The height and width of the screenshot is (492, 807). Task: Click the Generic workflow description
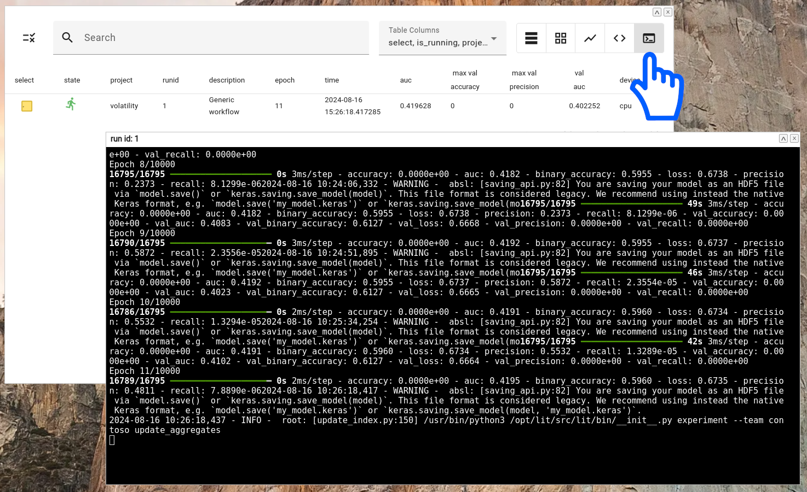[223, 106]
